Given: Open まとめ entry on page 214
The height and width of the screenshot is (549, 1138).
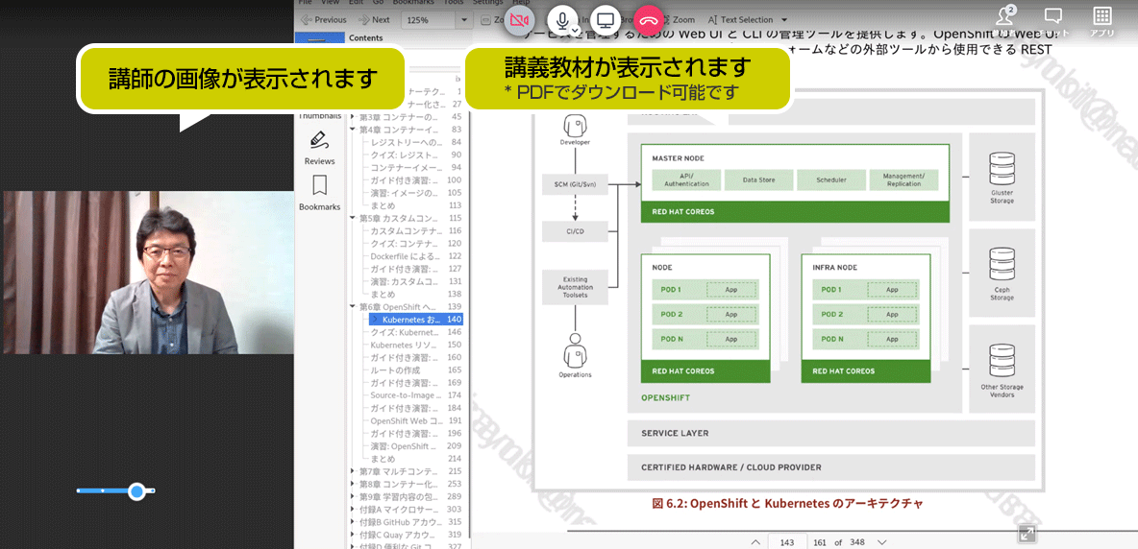Looking at the screenshot, I should [x=416, y=459].
